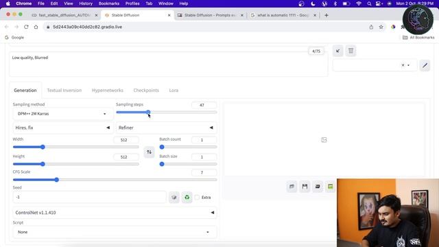
Task: Open the Script dropdown showing None
Action: (x=115, y=232)
